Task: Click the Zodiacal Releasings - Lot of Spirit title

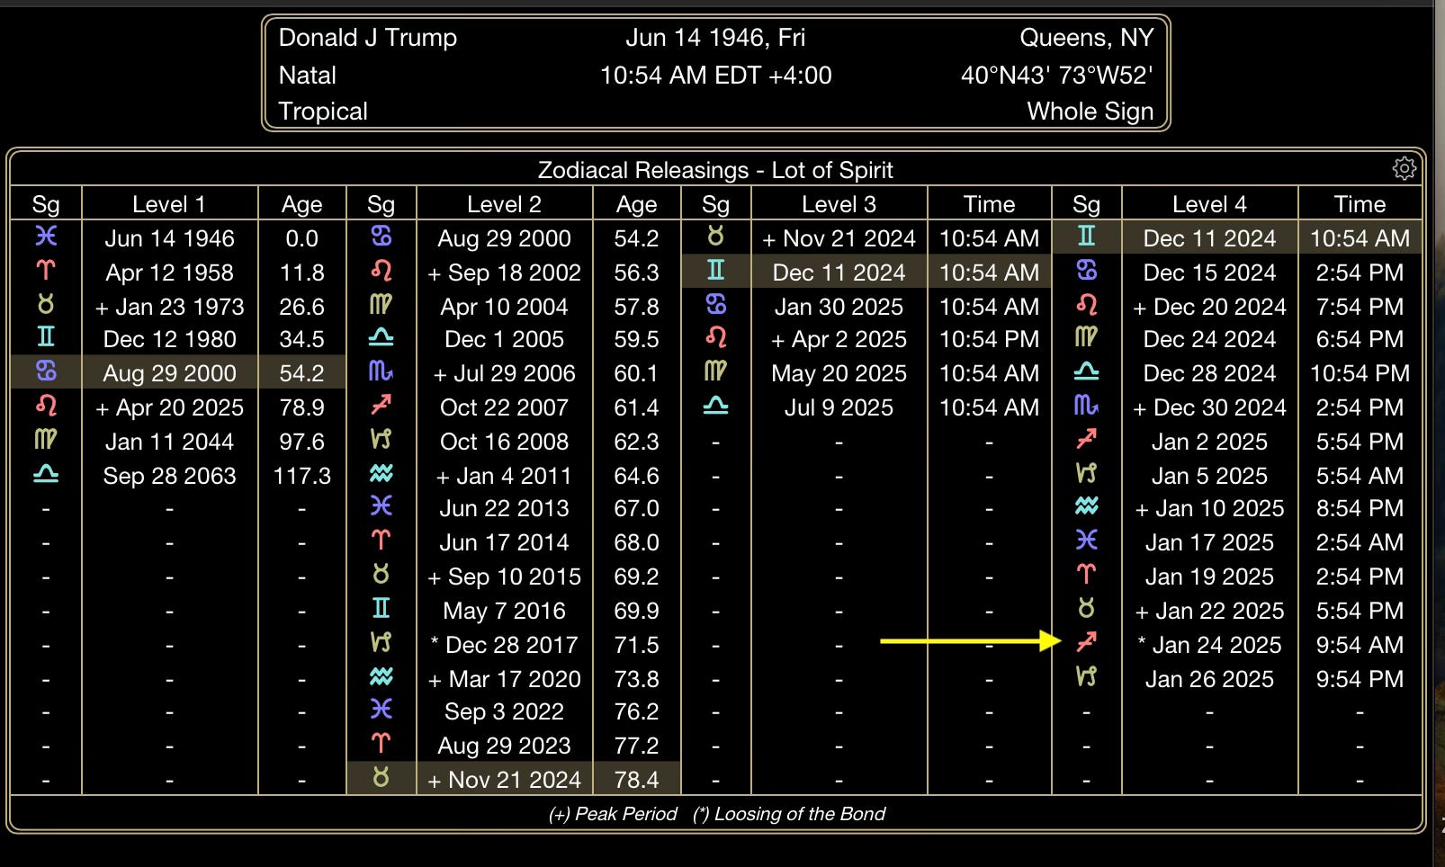Action: (715, 169)
